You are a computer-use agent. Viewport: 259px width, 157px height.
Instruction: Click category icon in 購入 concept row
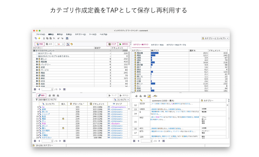coord(63,128)
